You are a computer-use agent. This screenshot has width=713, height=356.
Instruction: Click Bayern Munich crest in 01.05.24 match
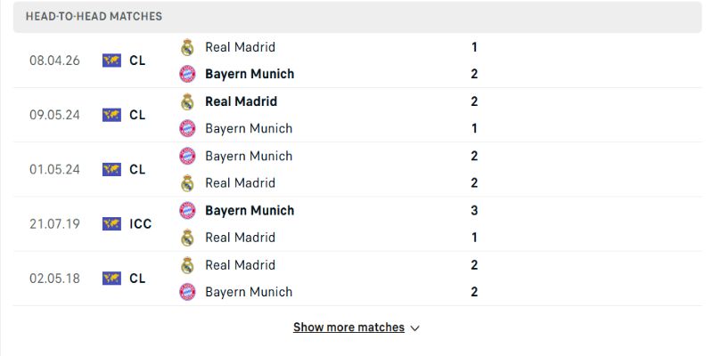[x=187, y=156]
